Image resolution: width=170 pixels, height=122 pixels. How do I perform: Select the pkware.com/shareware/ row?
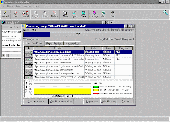79,63
